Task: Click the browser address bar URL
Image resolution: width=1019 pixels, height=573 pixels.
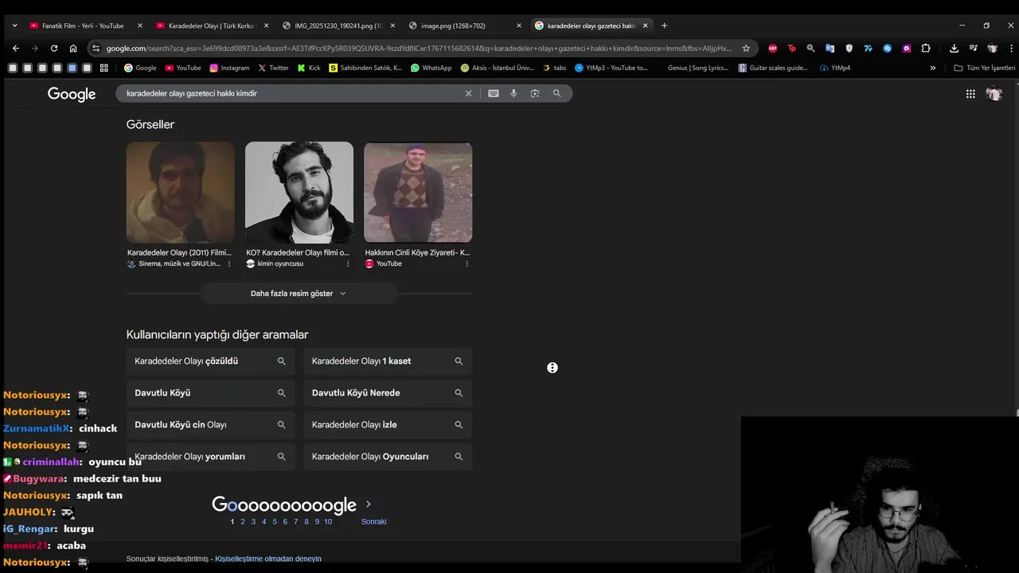Action: coord(418,48)
